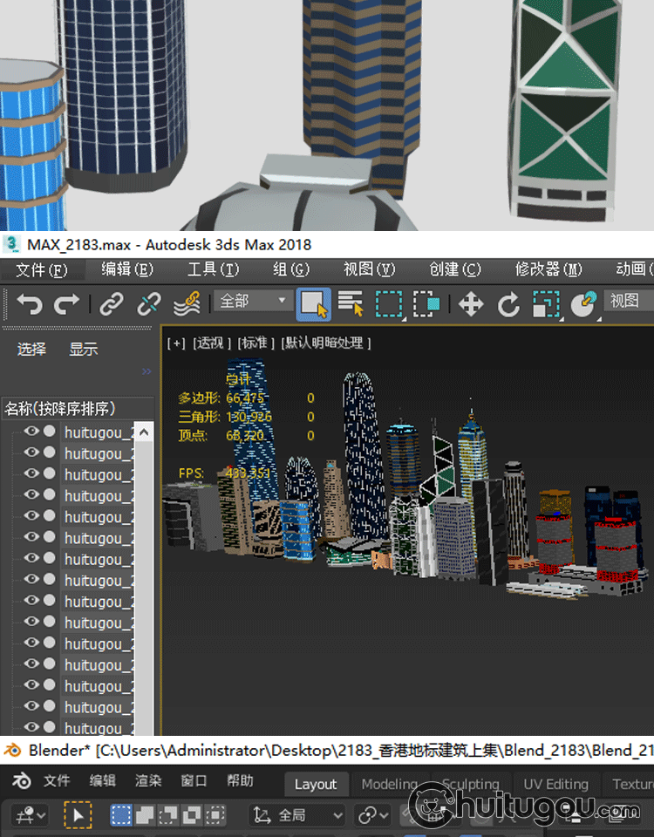This screenshot has height=837, width=654.
Task: Switch to the Modeling workspace tab
Action: coord(390,784)
